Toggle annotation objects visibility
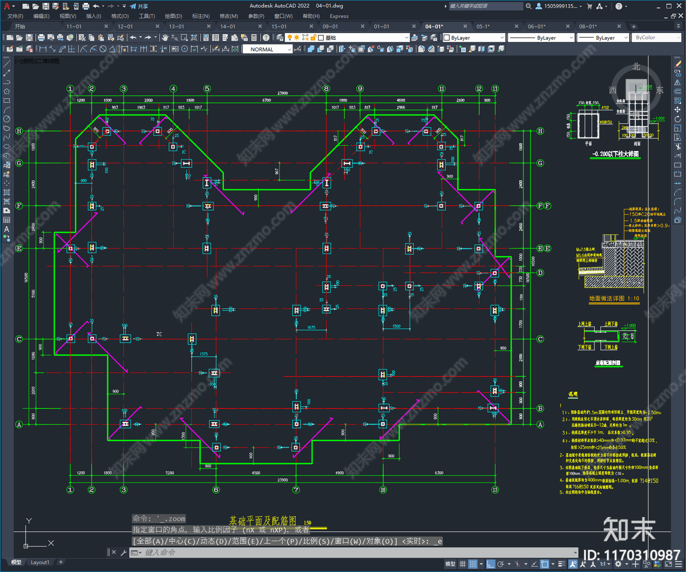Viewport: 686px width, 572px height. coord(573,564)
